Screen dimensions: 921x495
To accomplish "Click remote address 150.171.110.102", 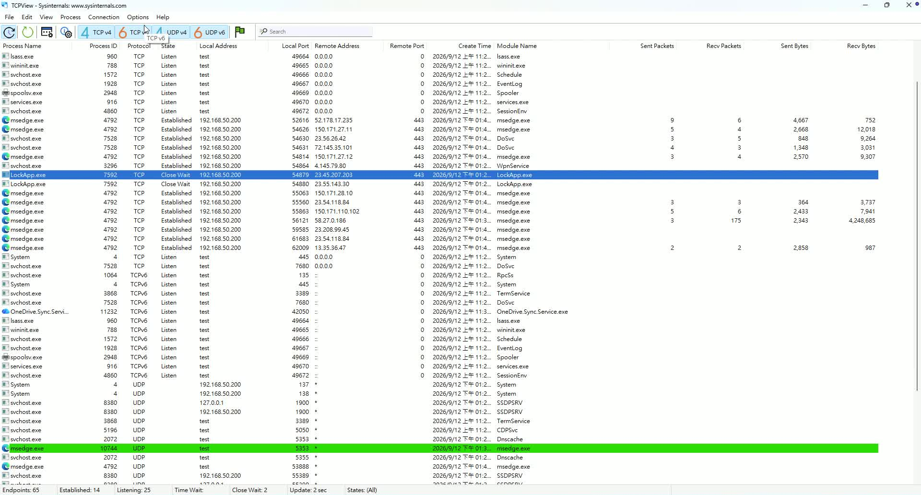I will click(x=337, y=212).
